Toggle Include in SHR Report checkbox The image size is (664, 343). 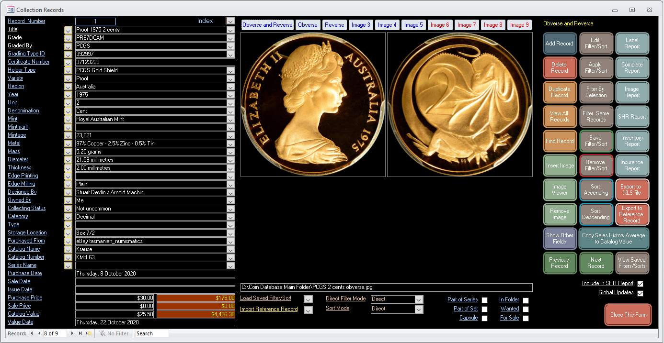(640, 284)
